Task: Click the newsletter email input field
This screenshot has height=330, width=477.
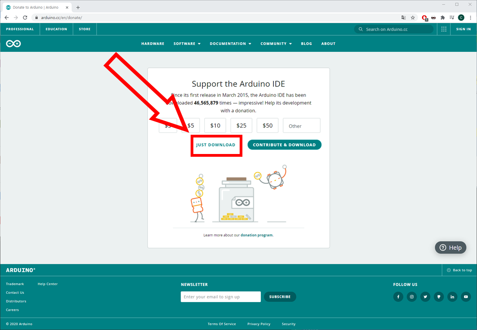Action: pos(220,297)
